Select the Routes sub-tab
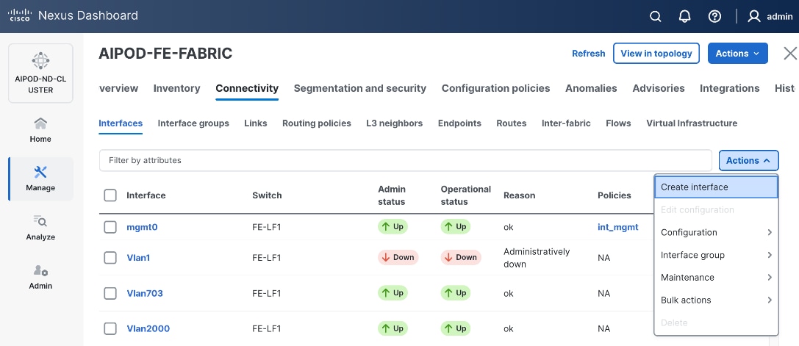 (512, 123)
